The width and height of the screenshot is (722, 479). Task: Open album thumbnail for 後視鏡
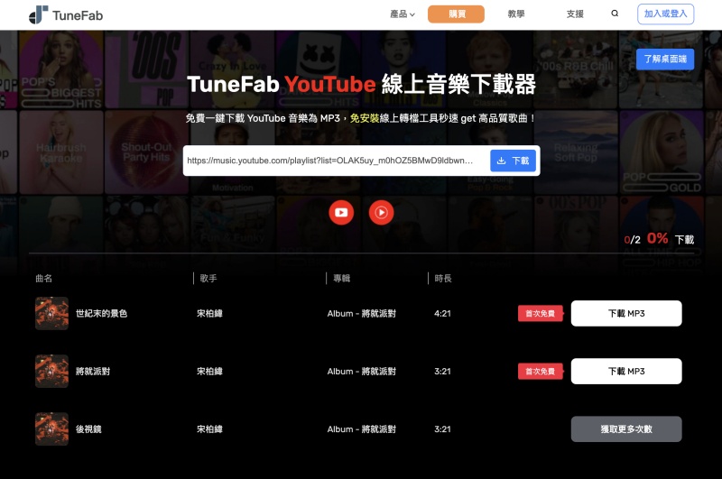(x=51, y=429)
